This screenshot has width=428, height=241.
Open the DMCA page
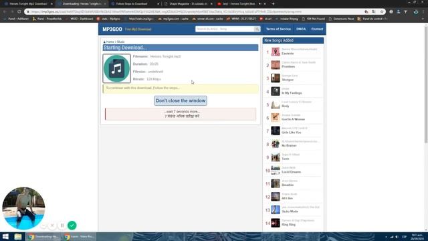tap(301, 29)
